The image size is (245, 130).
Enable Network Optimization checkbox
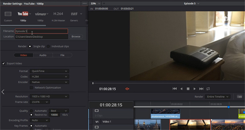point(31,88)
